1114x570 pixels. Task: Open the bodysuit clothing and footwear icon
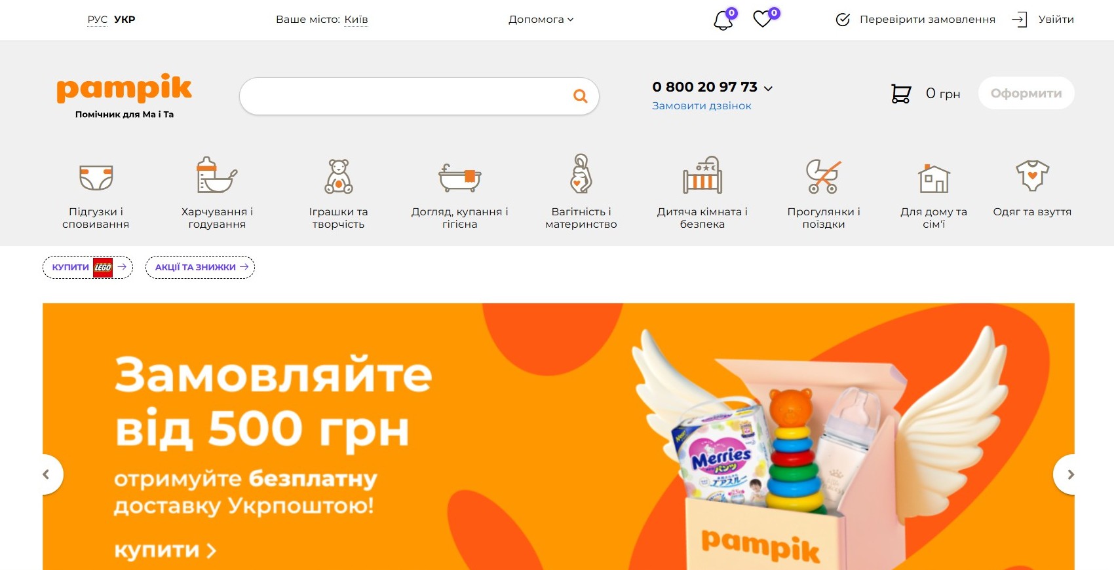point(1032,175)
